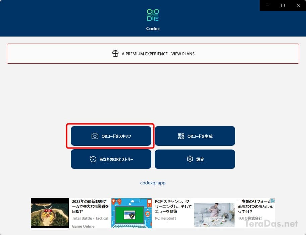Open the codexqr.app link
The height and width of the screenshot is (235, 306).
pos(153,183)
